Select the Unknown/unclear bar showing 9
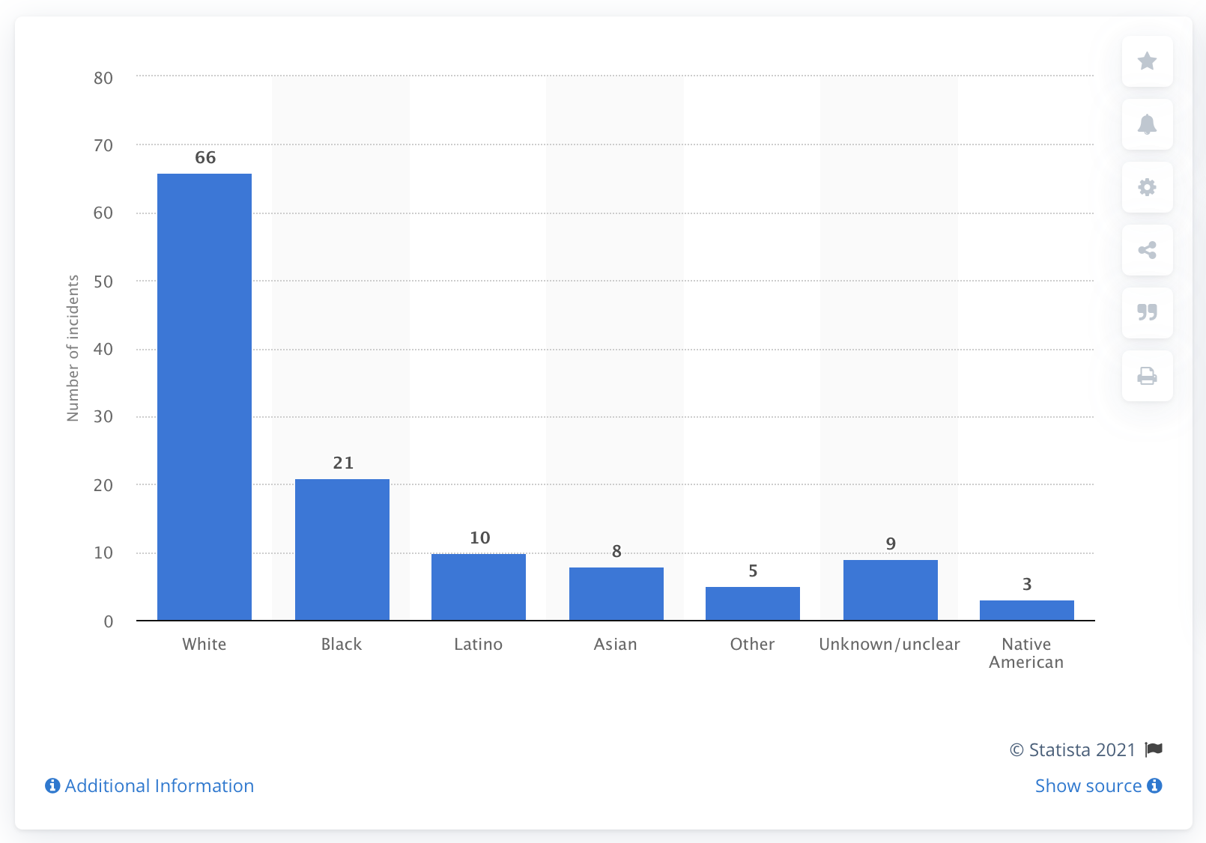The image size is (1206, 843). [891, 590]
